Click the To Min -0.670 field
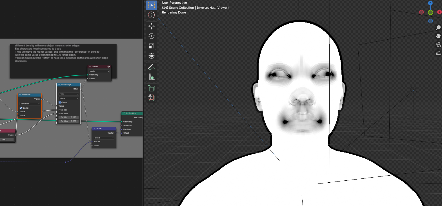Viewport: 442px width, 206px height. click(69, 117)
